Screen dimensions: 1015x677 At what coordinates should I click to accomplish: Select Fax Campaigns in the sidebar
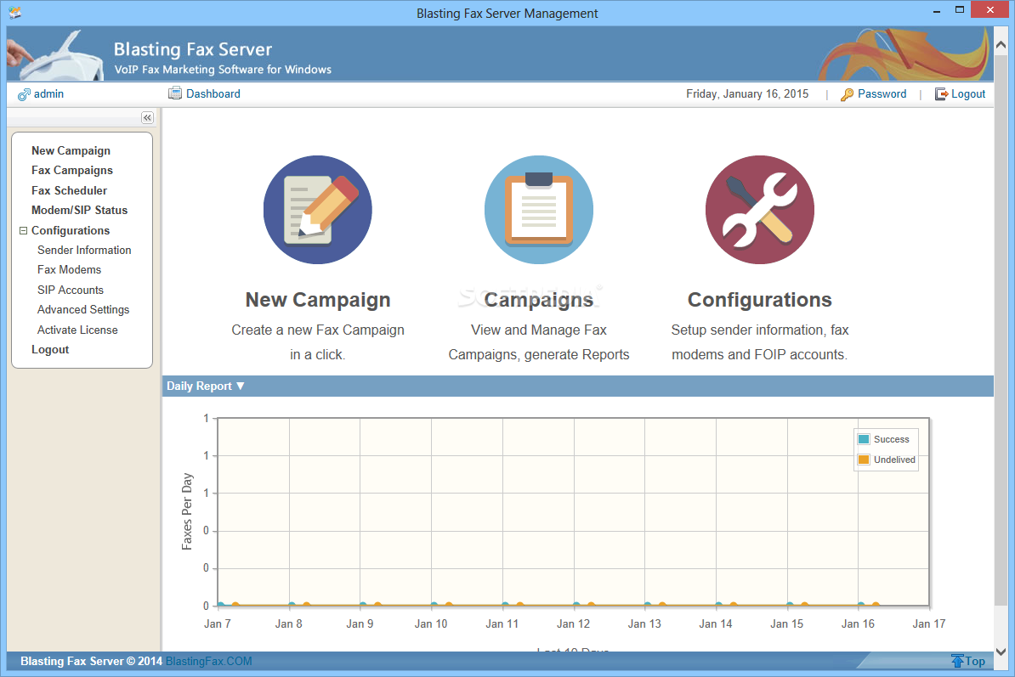[72, 170]
